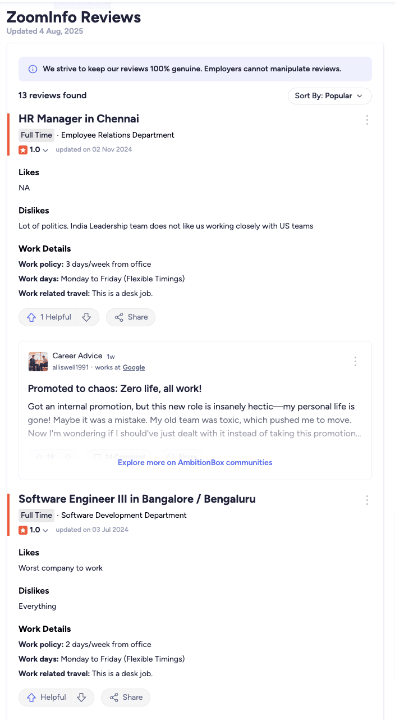Expand the 1.0 rating breakdown on the Chennai review
Image resolution: width=395 pixels, height=720 pixels.
pyautogui.click(x=46, y=150)
